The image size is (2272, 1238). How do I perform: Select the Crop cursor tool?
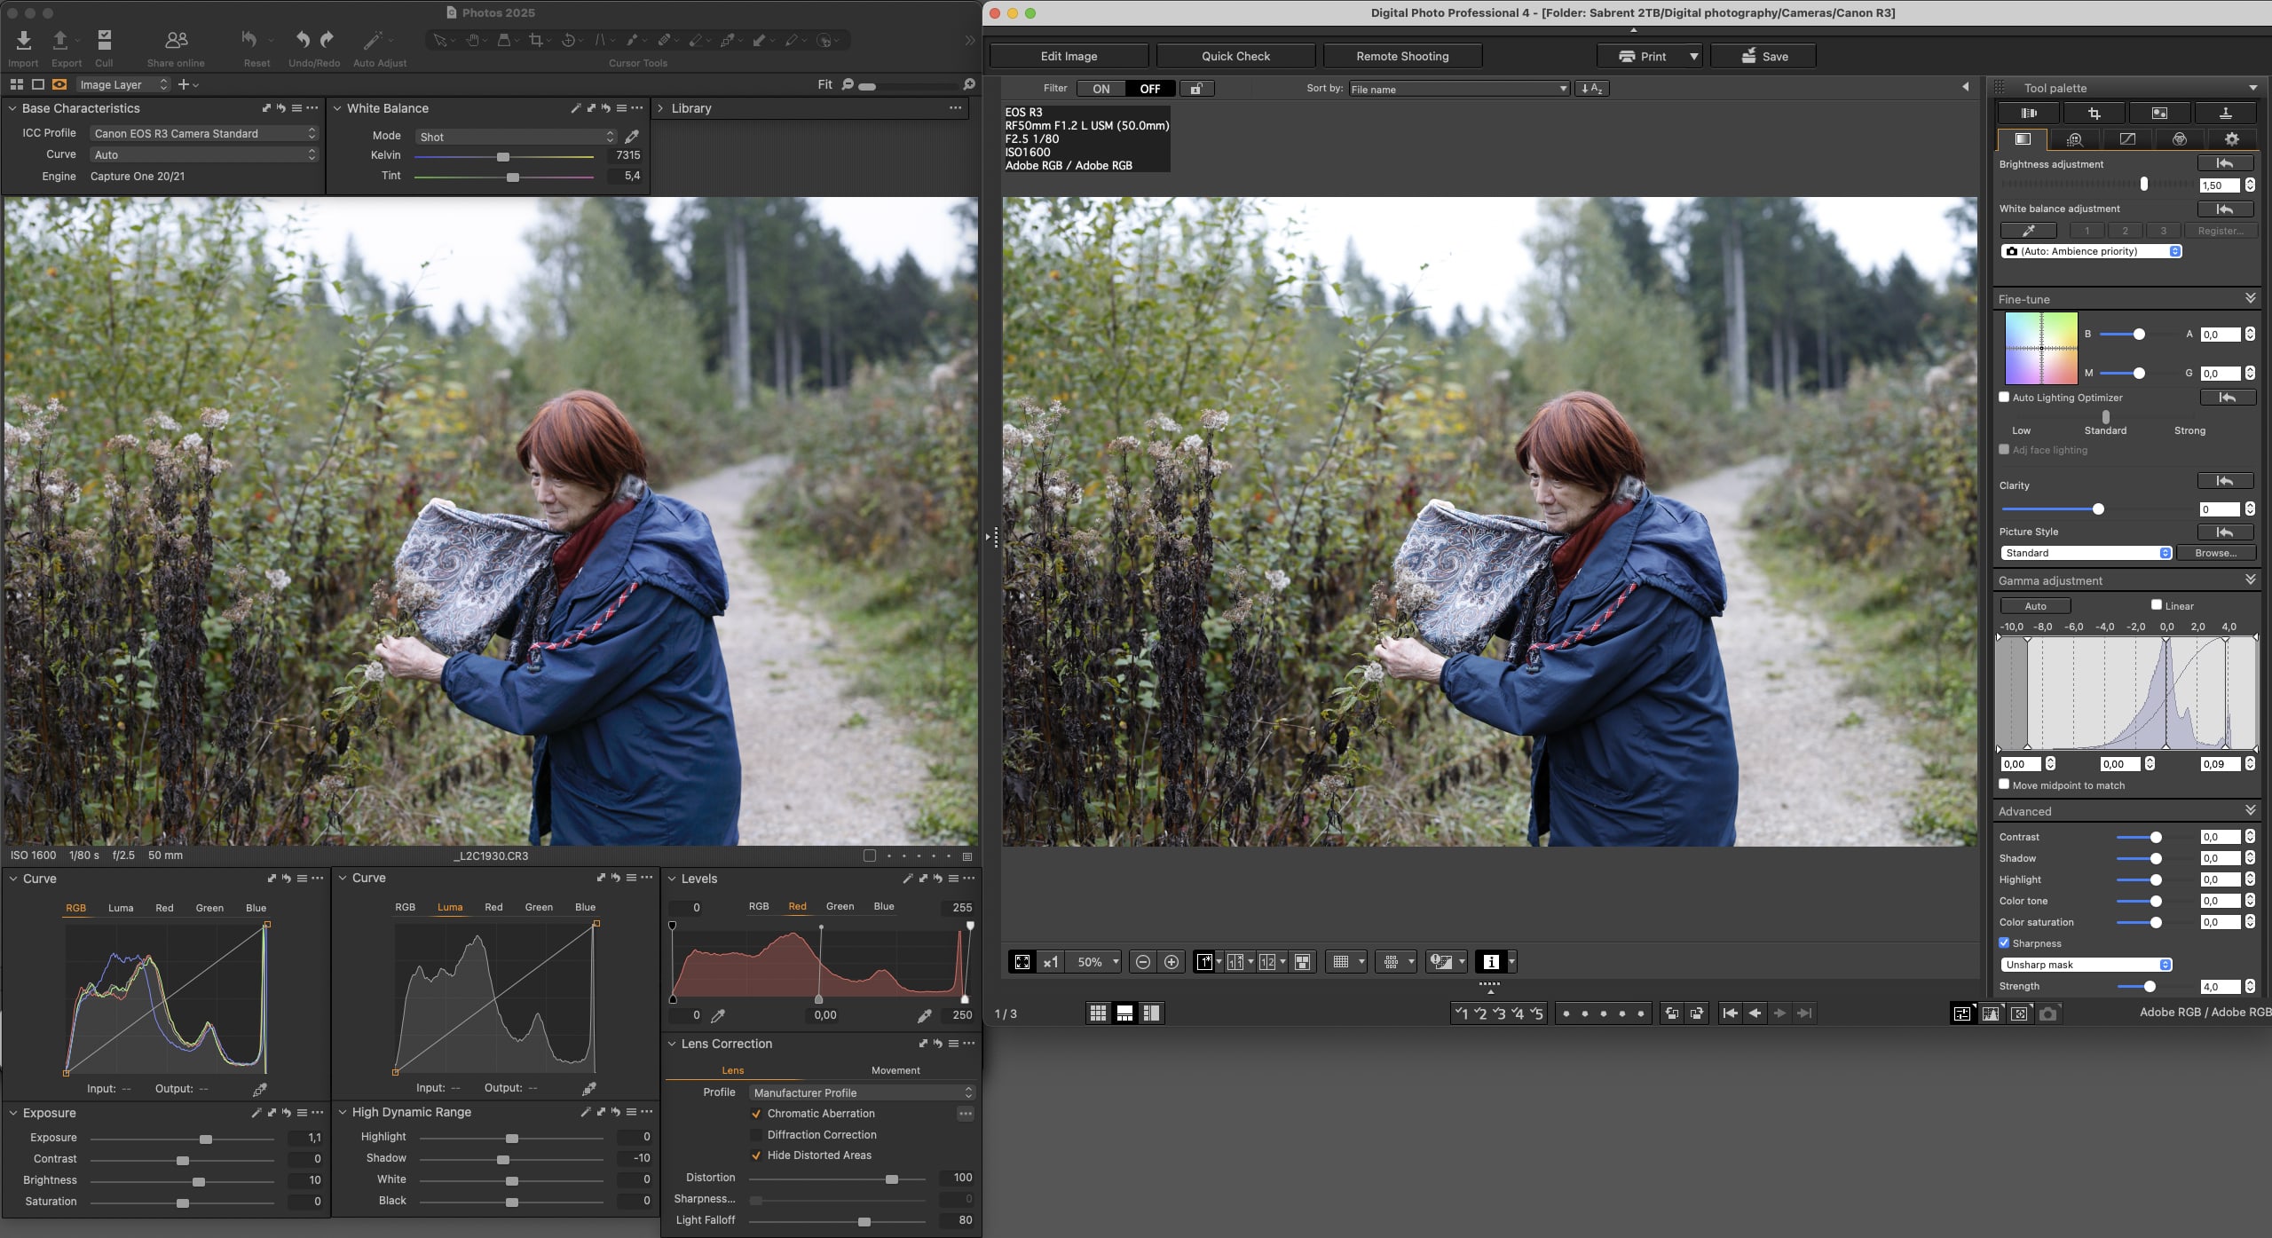coord(535,40)
